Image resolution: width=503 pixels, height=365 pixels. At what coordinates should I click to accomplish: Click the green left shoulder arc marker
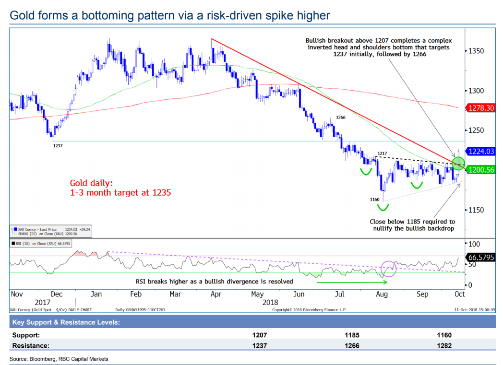pyautogui.click(x=368, y=171)
